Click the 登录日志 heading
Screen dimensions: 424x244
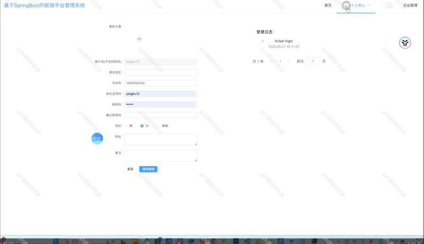tap(264, 32)
